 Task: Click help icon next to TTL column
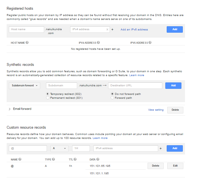(75, 159)
